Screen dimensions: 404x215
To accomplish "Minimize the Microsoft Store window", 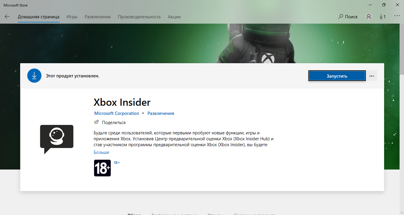I will (x=370, y=5).
